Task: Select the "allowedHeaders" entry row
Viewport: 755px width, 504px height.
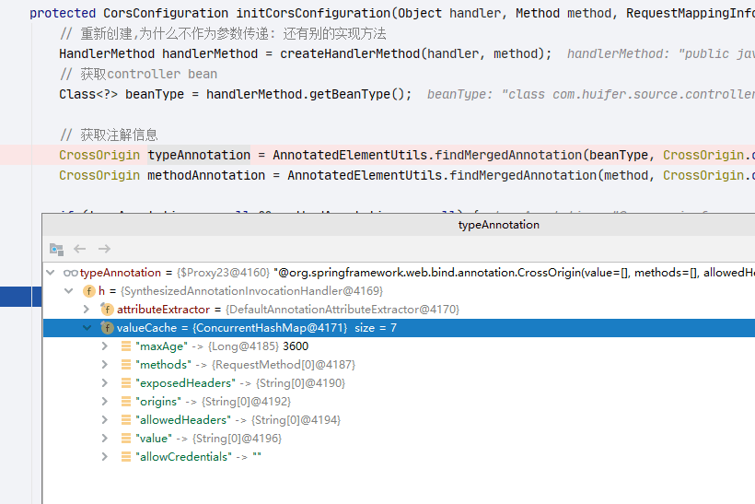Action: [x=398, y=419]
